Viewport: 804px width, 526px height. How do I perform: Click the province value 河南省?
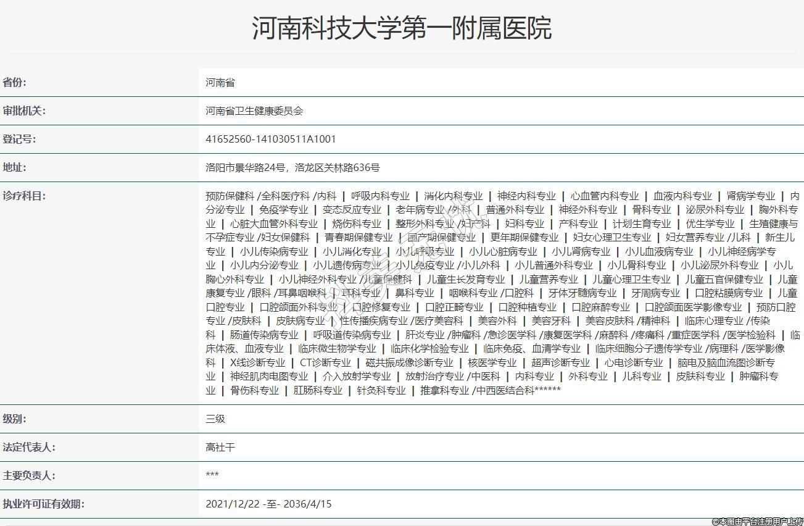pyautogui.click(x=220, y=83)
